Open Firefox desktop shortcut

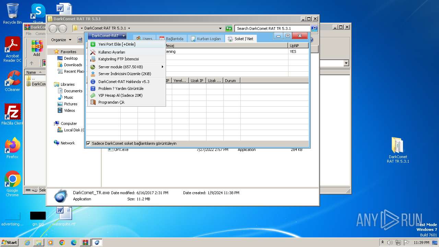click(x=12, y=148)
